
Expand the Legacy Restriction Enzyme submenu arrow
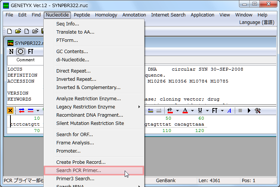click(139, 107)
